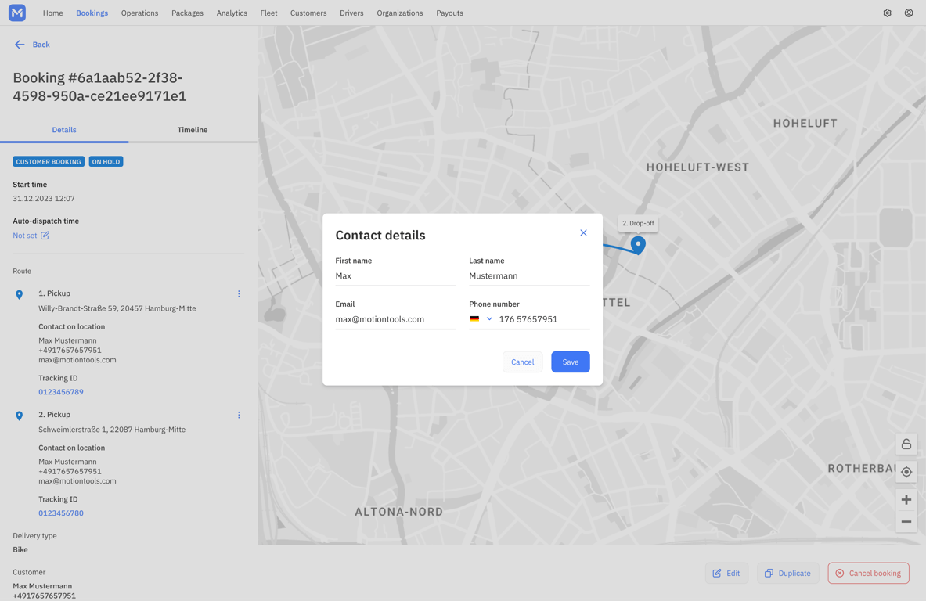Open Packages in navigation
926x601 pixels.
coord(187,13)
